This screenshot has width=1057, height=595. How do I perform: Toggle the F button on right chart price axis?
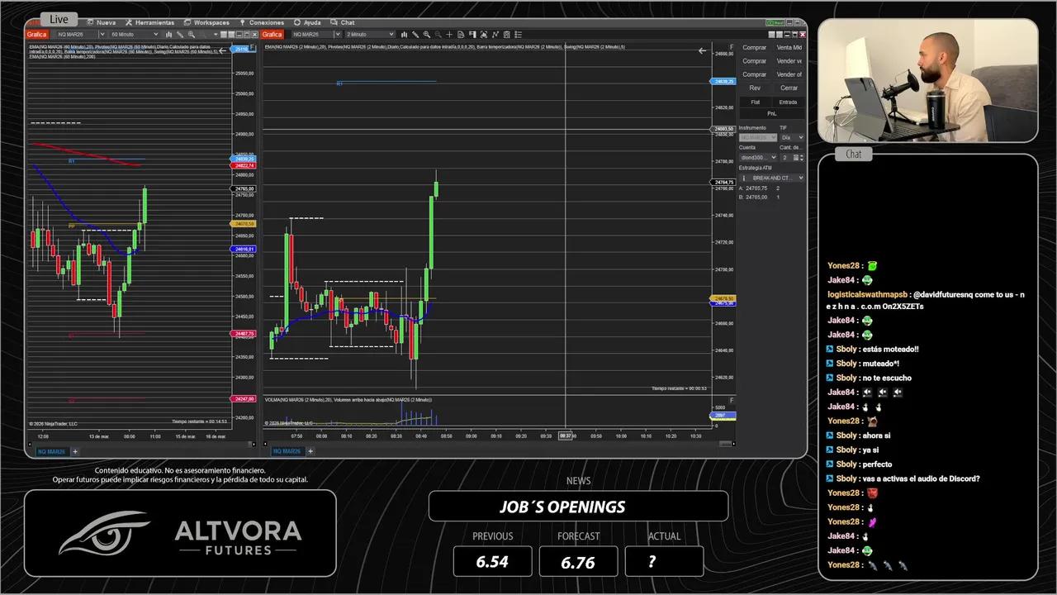click(731, 47)
